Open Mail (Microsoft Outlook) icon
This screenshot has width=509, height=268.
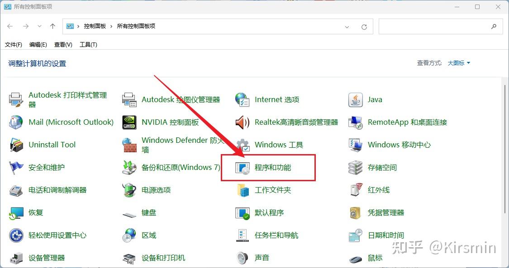tap(15, 122)
